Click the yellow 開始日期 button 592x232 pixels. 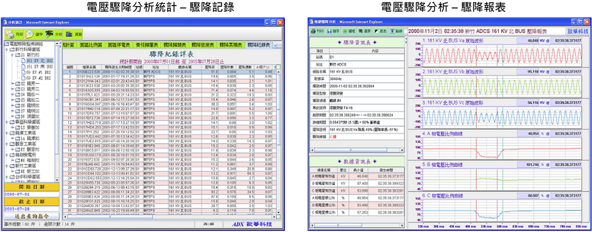coord(31,188)
